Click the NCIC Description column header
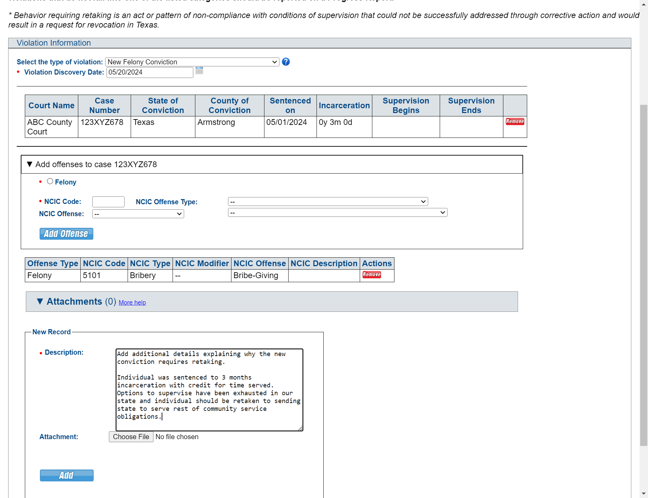Screen dimensions: 648x498 point(324,263)
